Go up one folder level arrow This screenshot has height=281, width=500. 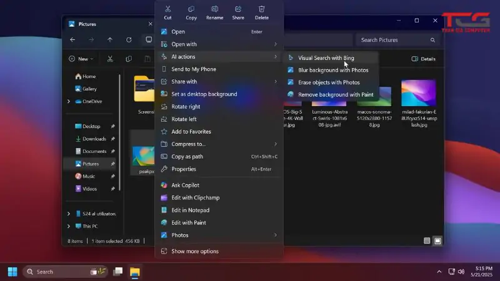point(110,40)
